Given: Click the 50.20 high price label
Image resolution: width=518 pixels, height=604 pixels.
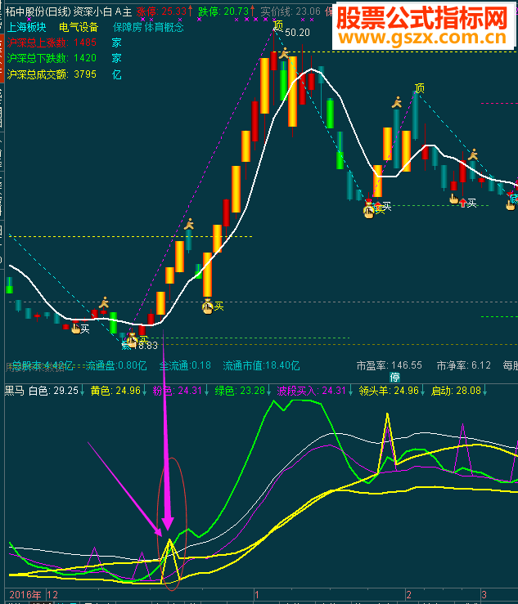Looking at the screenshot, I should pyautogui.click(x=297, y=33).
